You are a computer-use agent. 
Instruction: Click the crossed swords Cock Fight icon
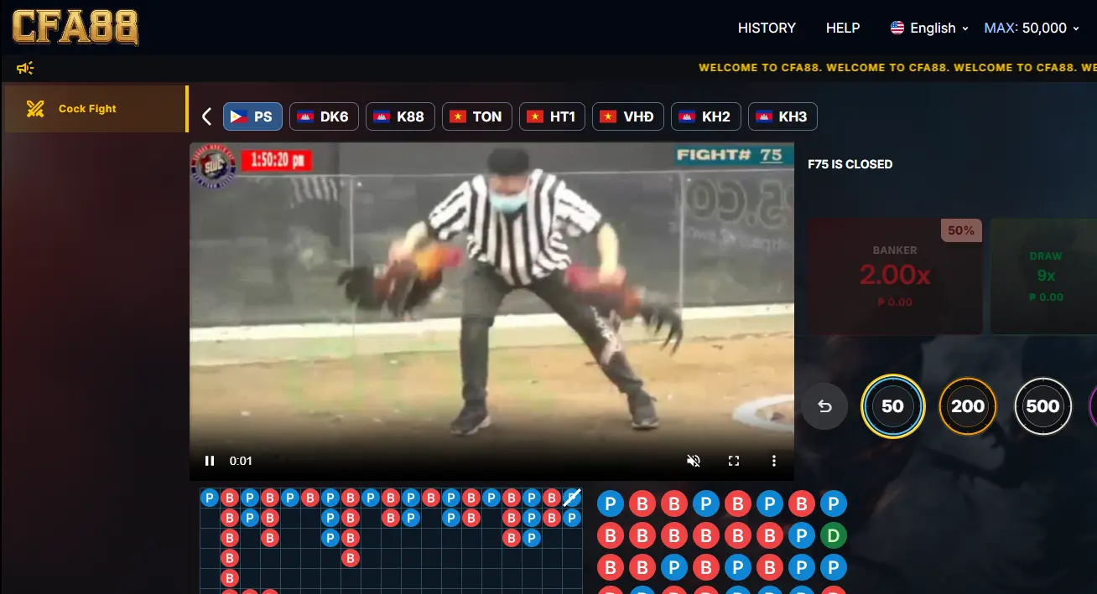[35, 109]
